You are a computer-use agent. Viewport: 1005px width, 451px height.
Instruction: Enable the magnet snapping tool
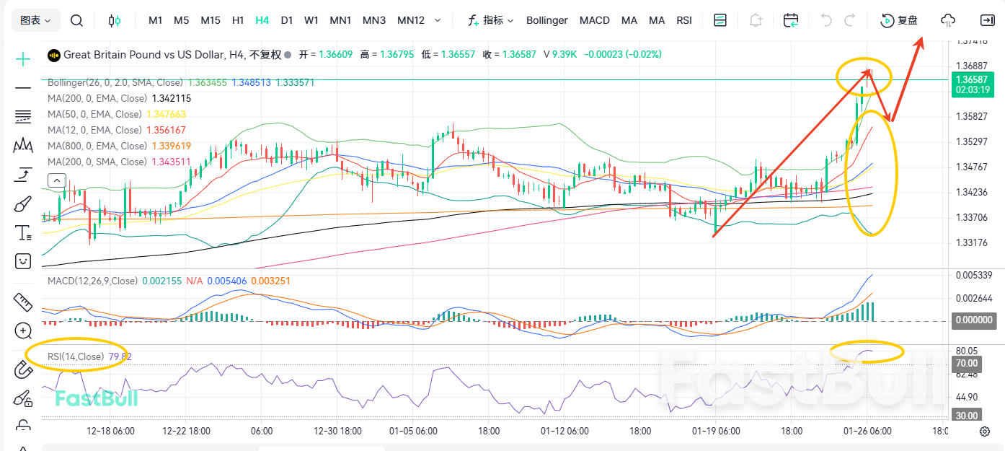point(22,369)
